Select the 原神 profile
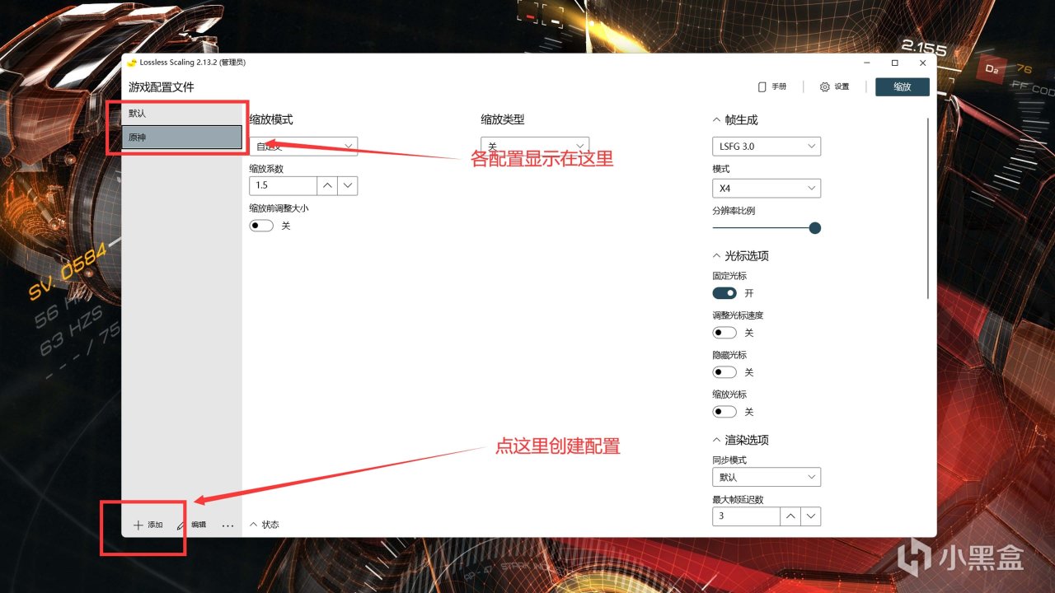This screenshot has width=1055, height=593. point(182,137)
